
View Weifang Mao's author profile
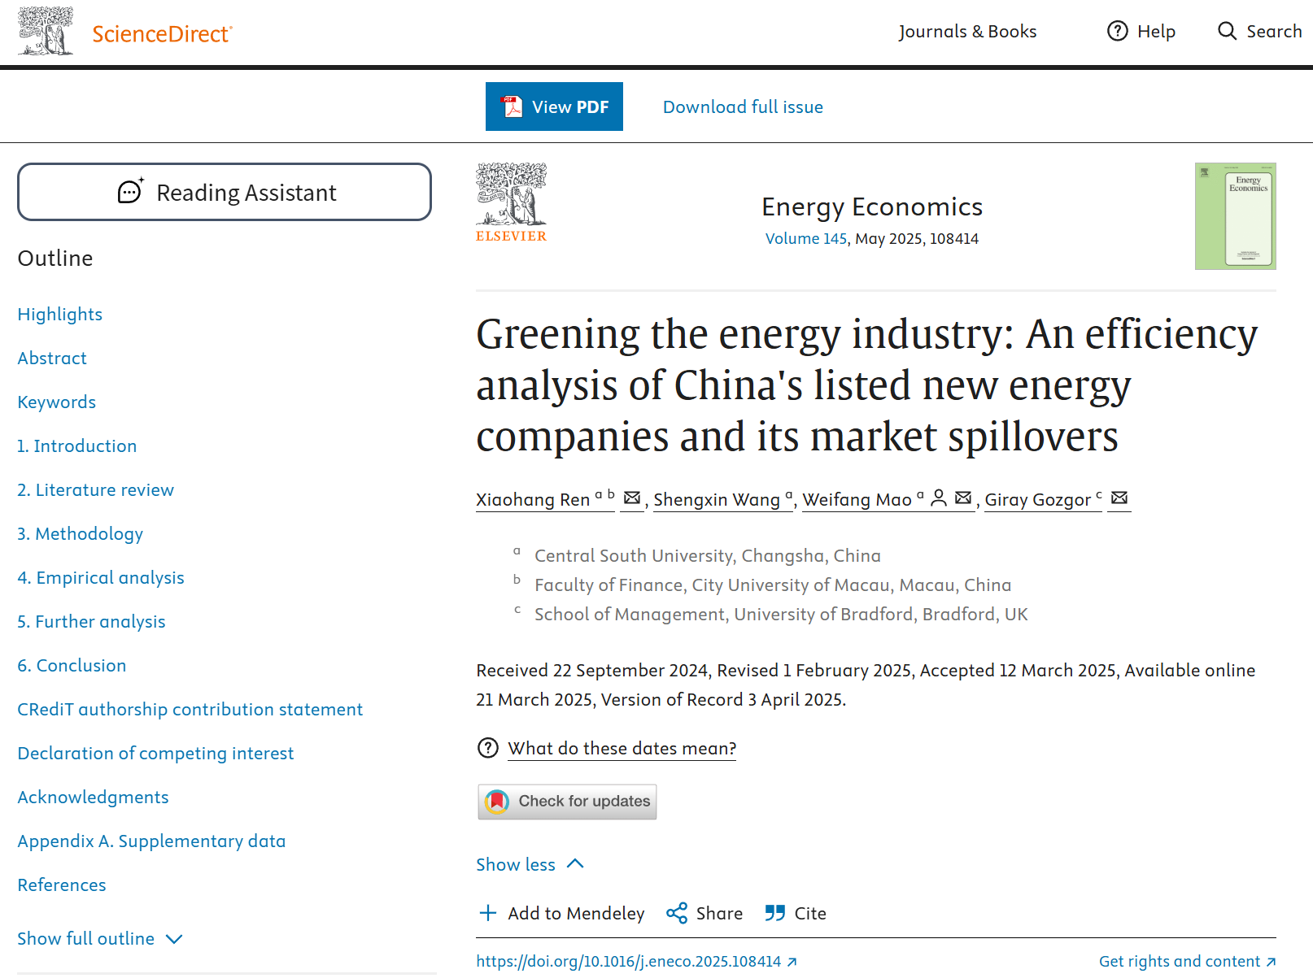[x=938, y=498]
